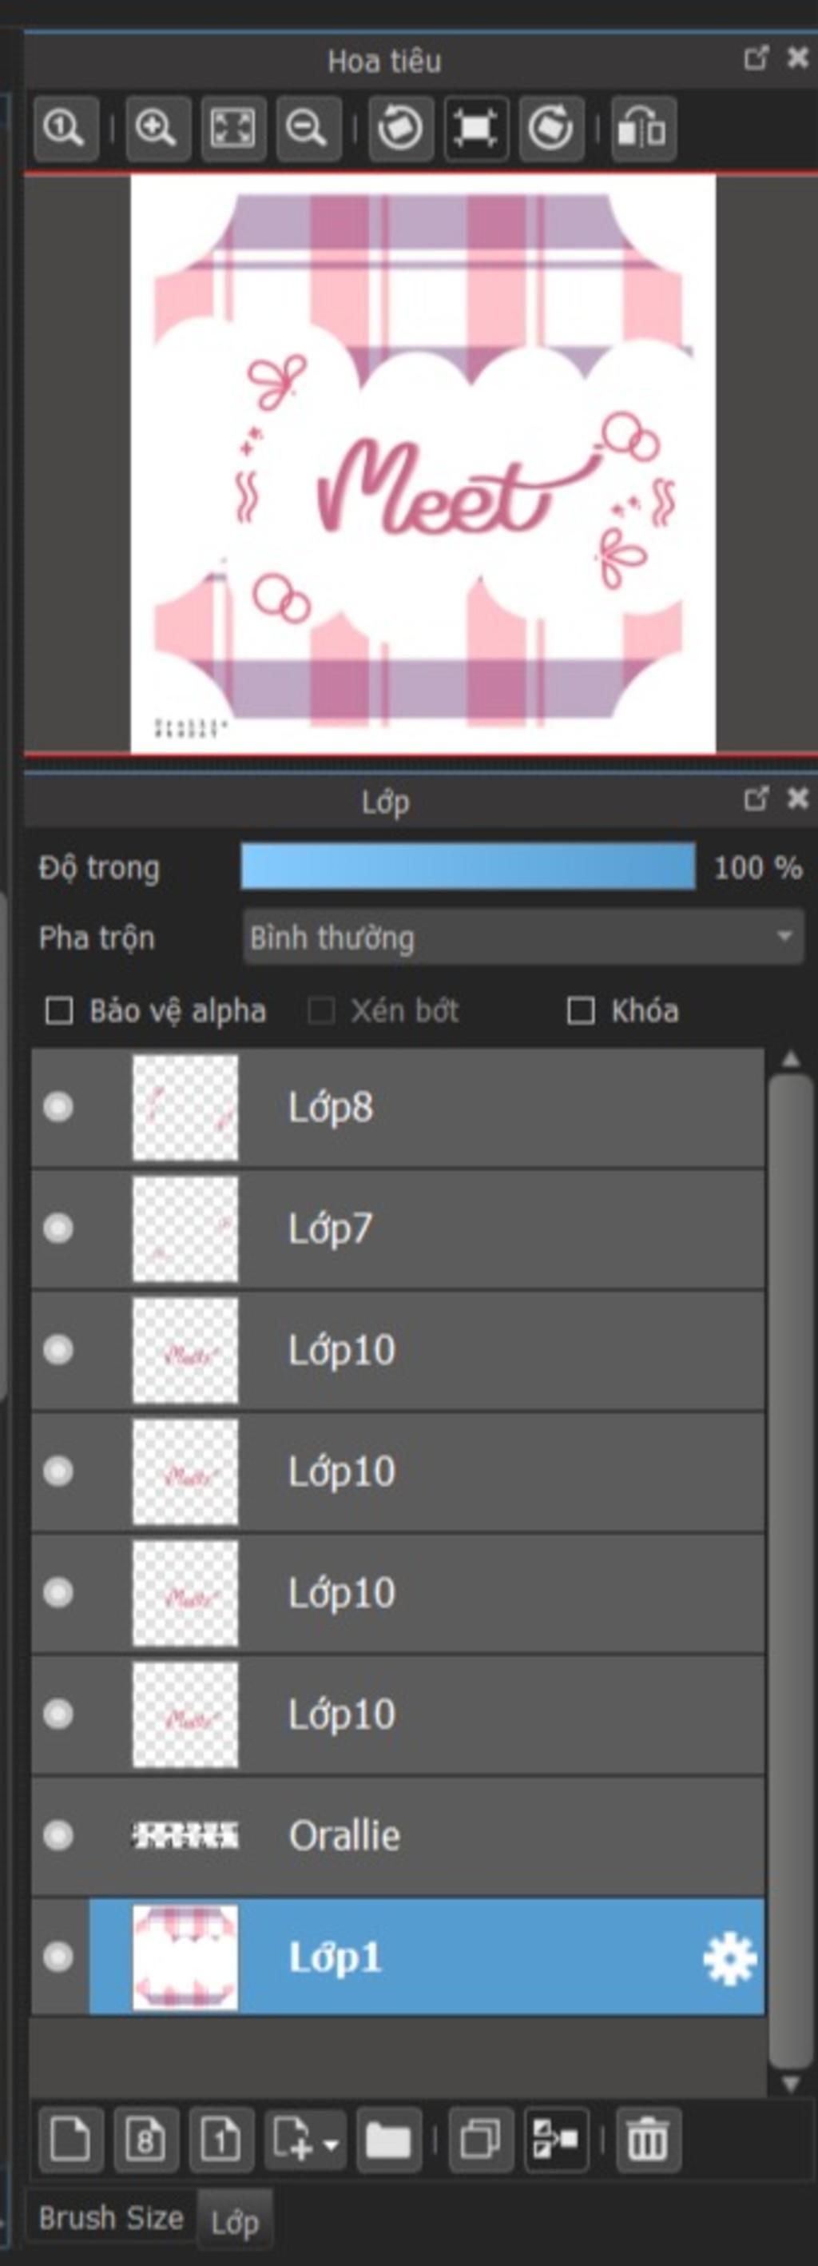Enable the Bảo vệ alpha checkbox
The width and height of the screenshot is (818, 2266).
click(x=59, y=1011)
